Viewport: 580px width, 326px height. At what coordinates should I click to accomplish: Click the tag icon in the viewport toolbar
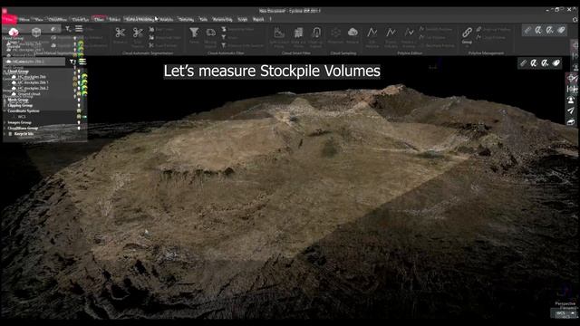pos(556,63)
